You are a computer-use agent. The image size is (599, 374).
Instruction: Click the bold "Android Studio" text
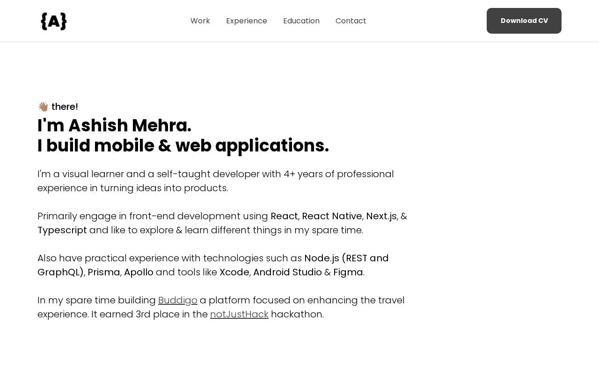point(287,272)
